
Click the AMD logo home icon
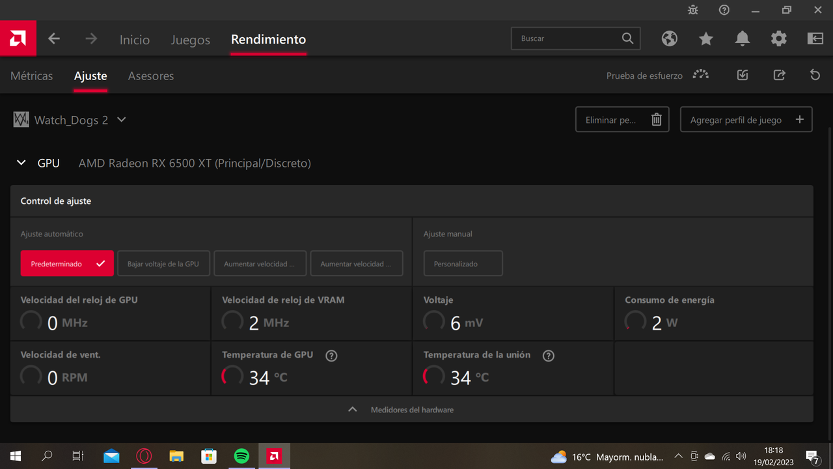[x=18, y=38]
